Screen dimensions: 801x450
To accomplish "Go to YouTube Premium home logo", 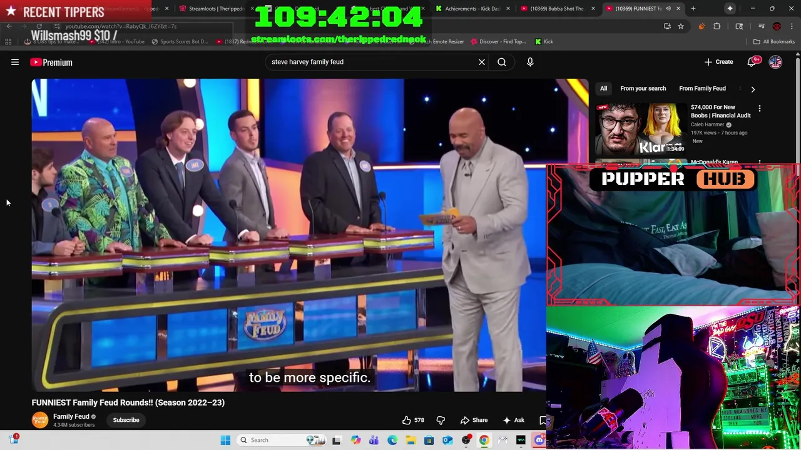I will (x=51, y=62).
